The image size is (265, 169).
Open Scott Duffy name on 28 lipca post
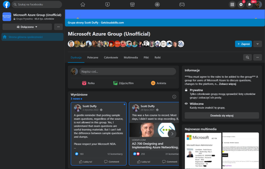pos(148,106)
